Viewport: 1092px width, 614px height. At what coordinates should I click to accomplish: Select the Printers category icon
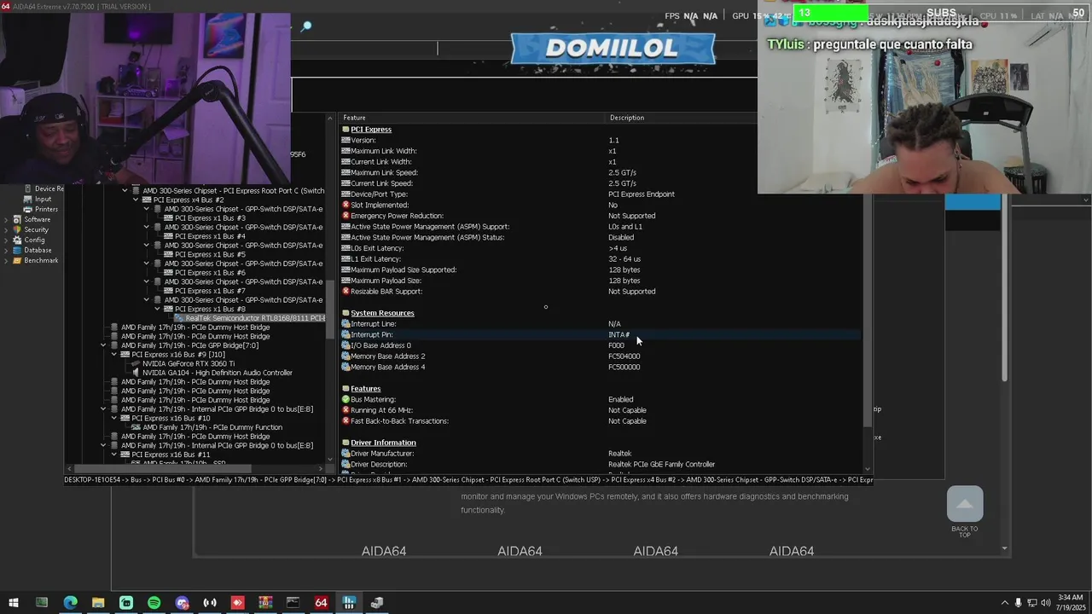coord(28,209)
